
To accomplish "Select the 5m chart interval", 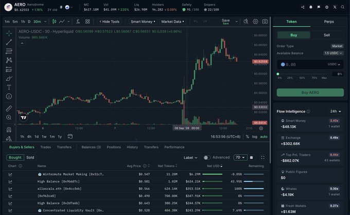I will point(15,22).
